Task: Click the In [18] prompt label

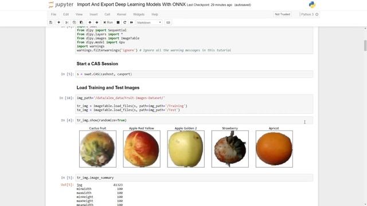Action: click(x=67, y=98)
